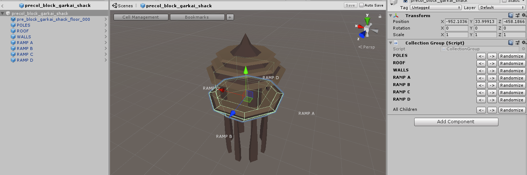The image size is (527, 175).
Task: Click the Position Y input field
Action: (x=486, y=22)
